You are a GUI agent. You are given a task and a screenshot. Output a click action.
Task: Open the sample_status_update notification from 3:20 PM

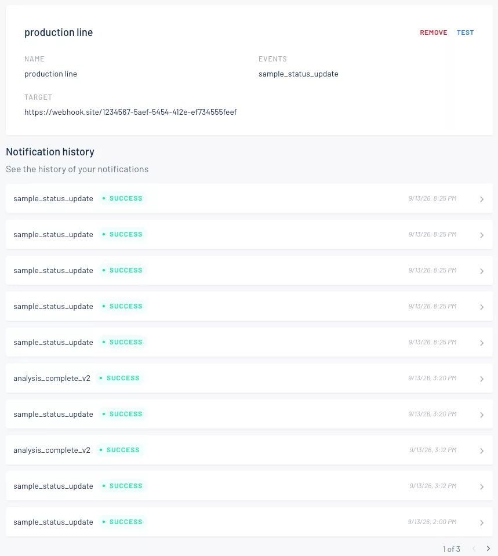249,414
